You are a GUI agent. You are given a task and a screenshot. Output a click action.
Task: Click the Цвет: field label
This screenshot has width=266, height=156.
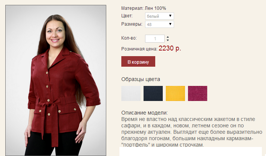[x=127, y=16]
